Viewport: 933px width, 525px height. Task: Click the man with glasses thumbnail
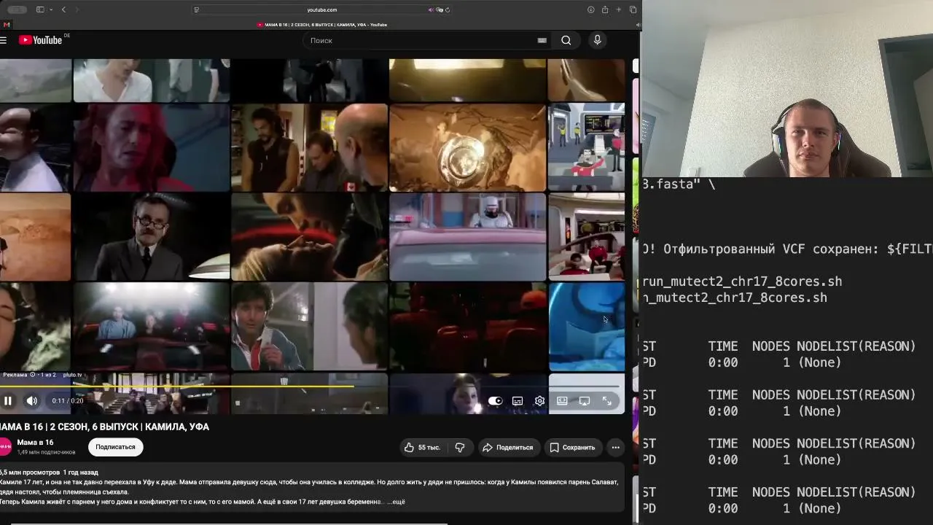tap(152, 236)
